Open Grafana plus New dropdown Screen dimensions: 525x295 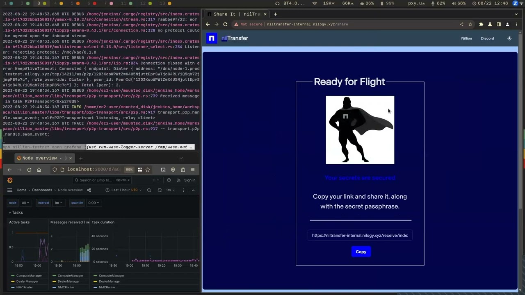(x=155, y=180)
